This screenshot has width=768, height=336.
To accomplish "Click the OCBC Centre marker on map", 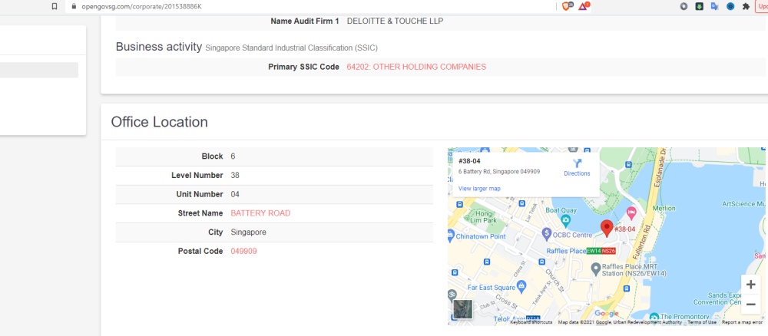I will coord(546,233).
